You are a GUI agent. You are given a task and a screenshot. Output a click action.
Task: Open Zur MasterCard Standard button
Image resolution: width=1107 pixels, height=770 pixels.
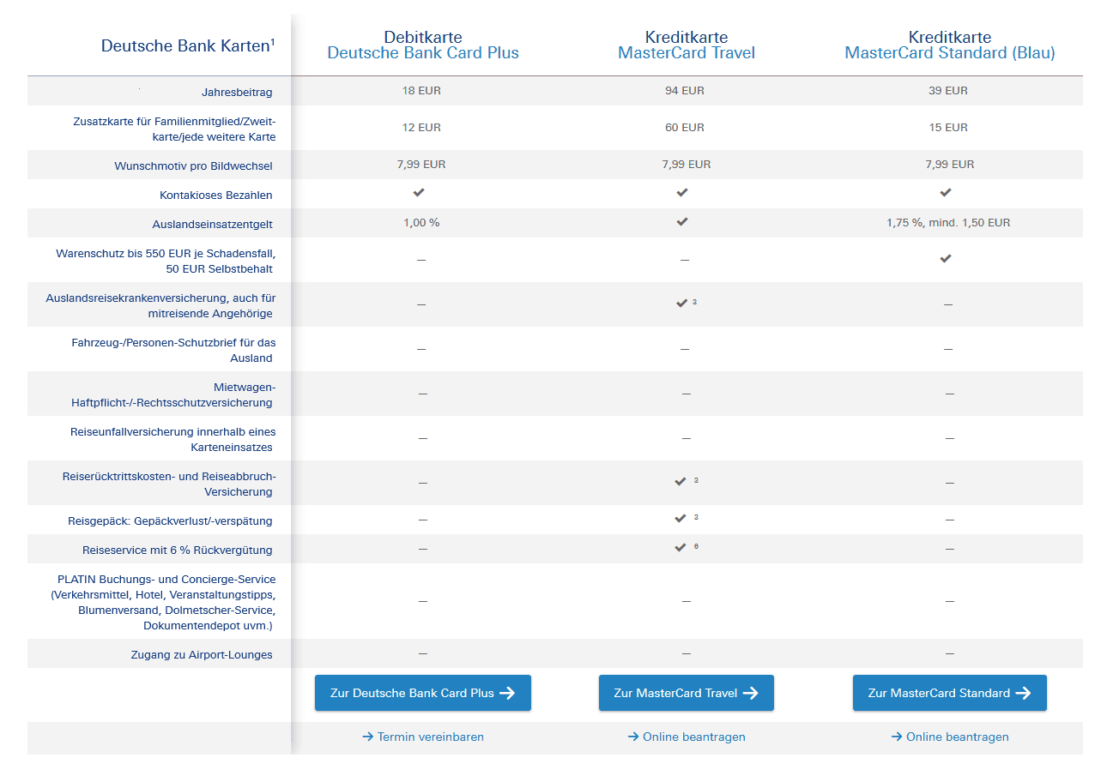[x=950, y=693]
